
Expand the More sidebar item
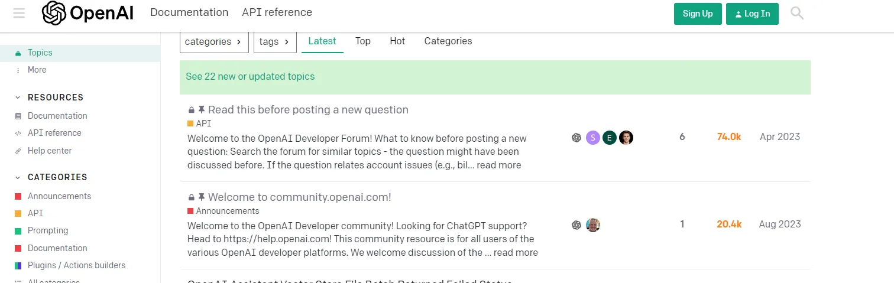tap(37, 70)
